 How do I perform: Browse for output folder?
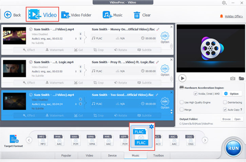(x=226, y=119)
